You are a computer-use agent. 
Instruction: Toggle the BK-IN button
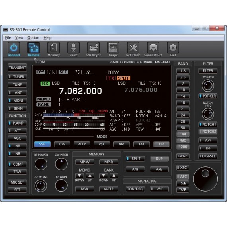[18, 108]
